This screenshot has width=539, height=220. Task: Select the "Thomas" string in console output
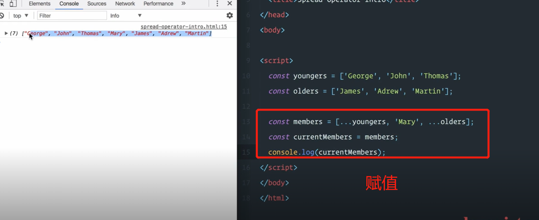pyautogui.click(x=90, y=34)
